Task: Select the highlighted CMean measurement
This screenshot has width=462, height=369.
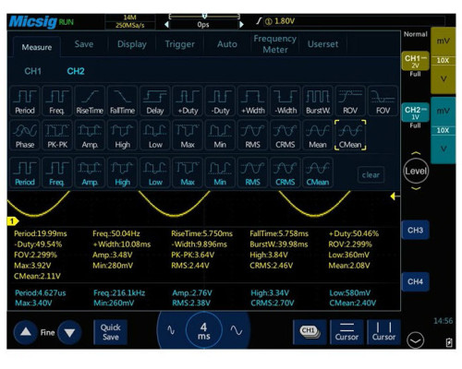Action: point(350,136)
